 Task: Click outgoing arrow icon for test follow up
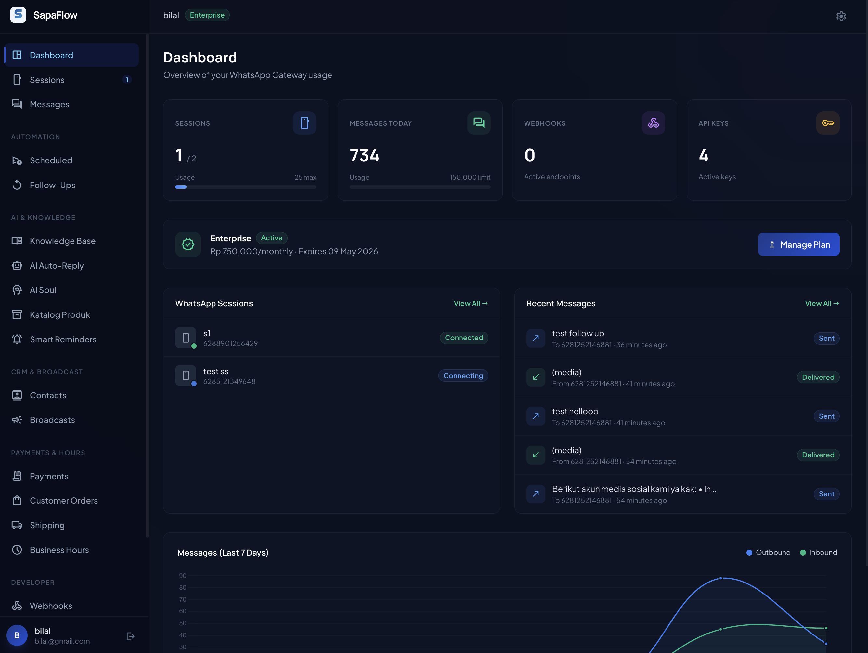coord(535,338)
